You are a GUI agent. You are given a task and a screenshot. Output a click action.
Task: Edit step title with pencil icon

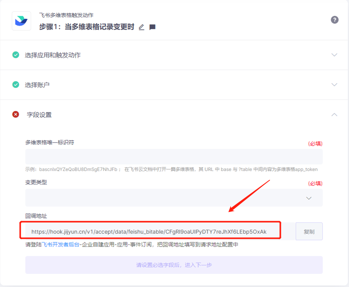141,27
